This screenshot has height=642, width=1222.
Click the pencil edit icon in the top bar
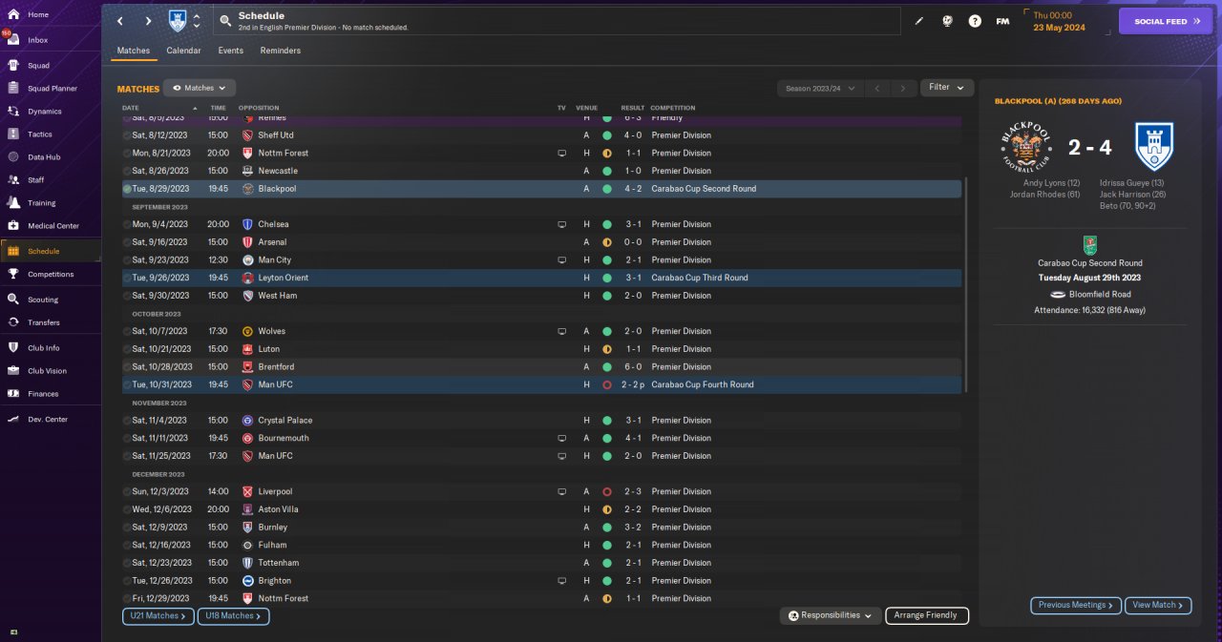pos(919,21)
